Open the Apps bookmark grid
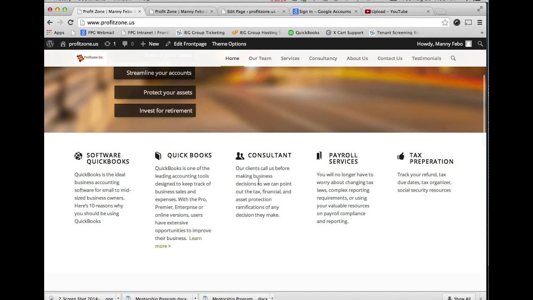This screenshot has width=533, height=300. pos(55,32)
